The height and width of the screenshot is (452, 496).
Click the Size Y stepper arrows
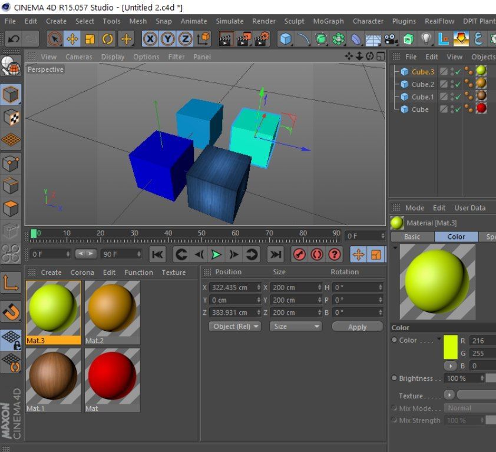[319, 300]
